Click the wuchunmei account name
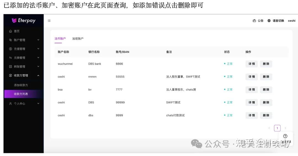Viewport: 298px width, 156px height. tap(65, 64)
